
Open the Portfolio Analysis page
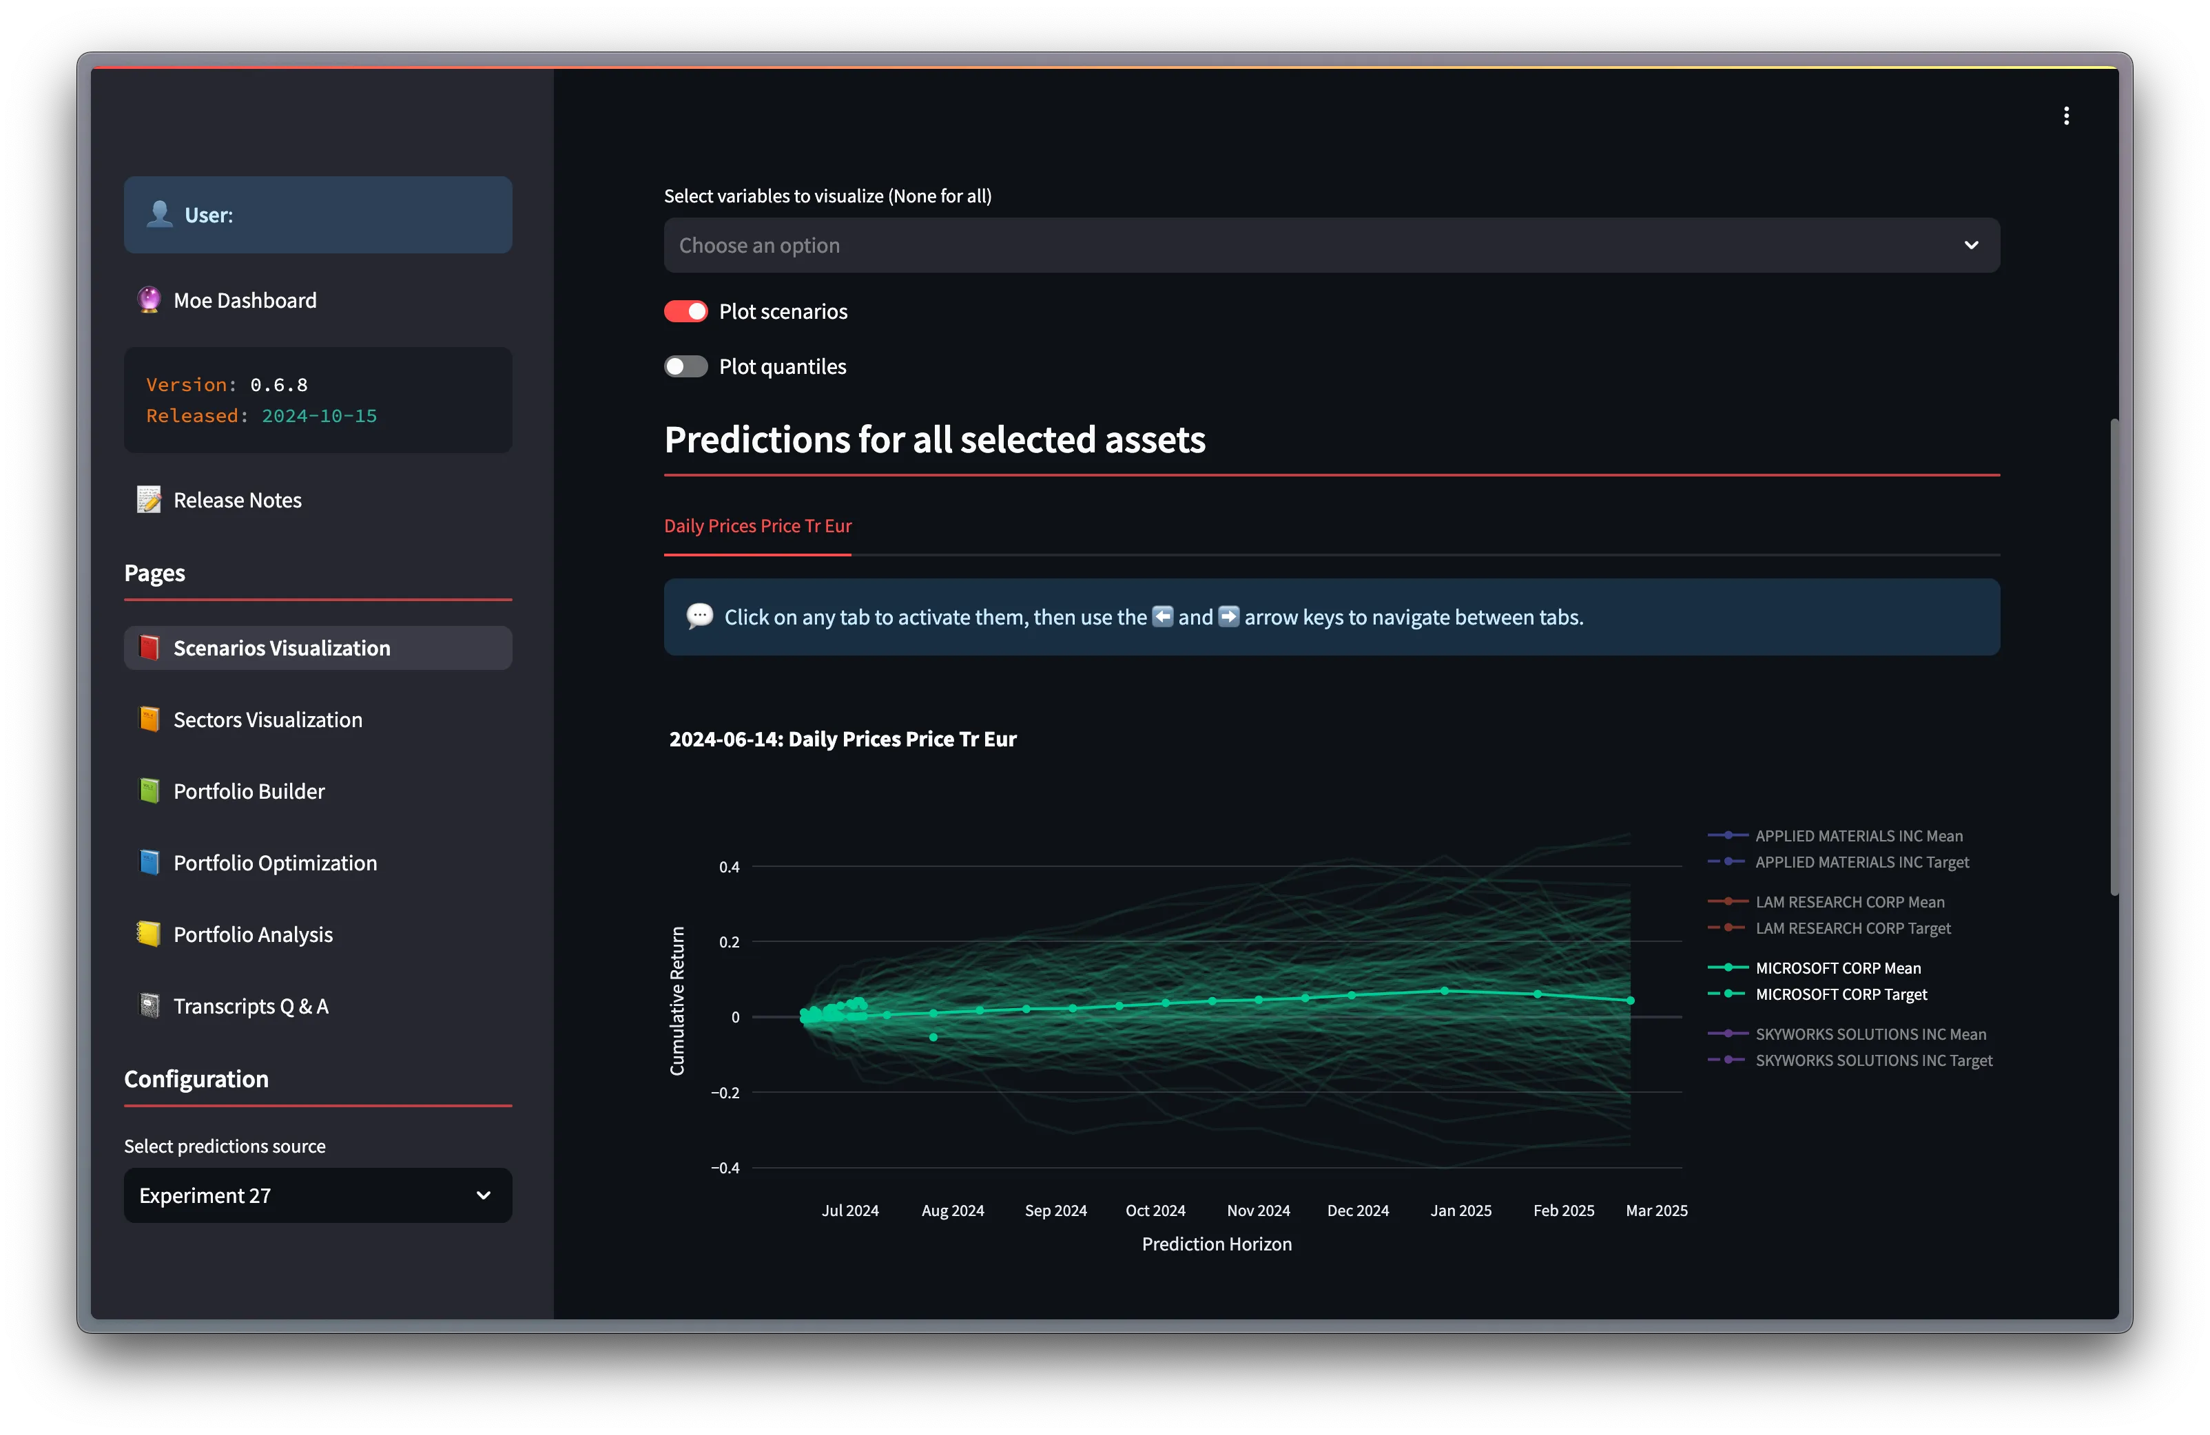pyautogui.click(x=318, y=933)
